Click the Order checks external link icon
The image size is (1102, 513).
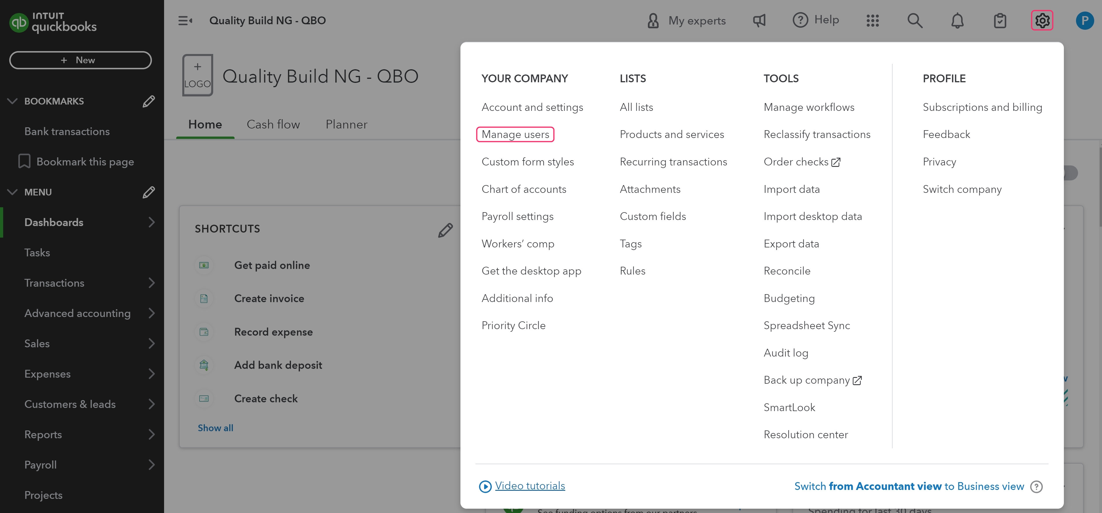(836, 162)
